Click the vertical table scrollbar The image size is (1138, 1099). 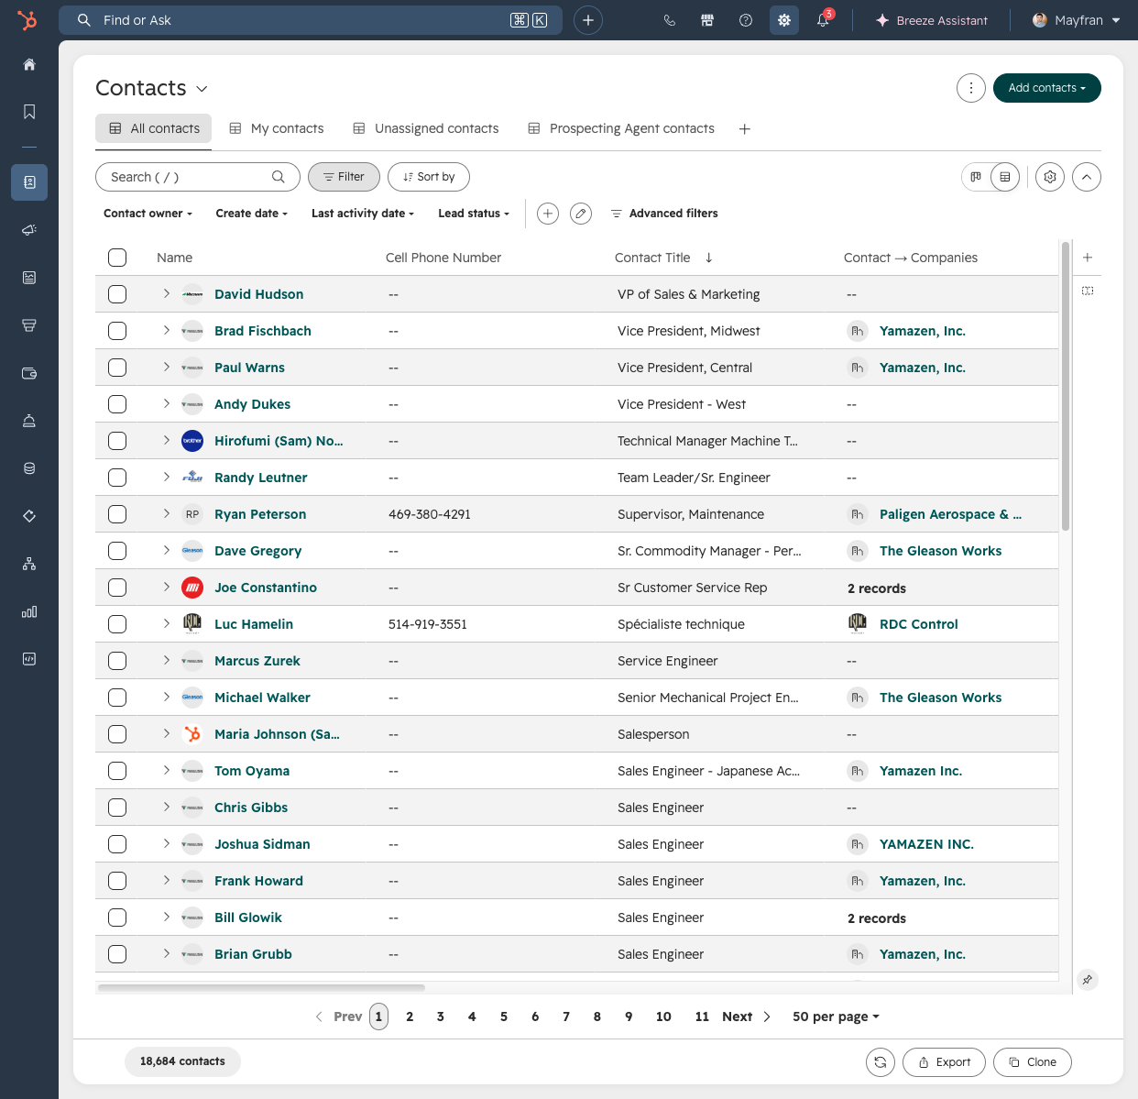click(x=1066, y=386)
